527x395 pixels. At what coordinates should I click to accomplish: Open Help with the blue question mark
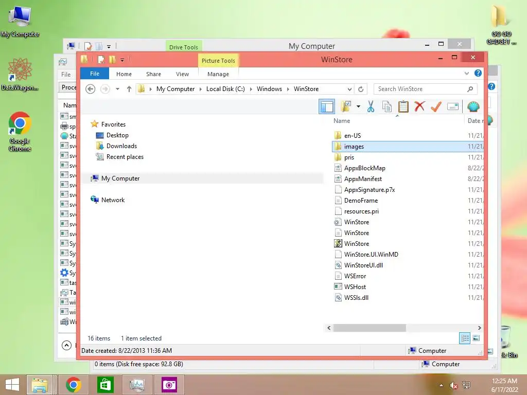(x=478, y=73)
